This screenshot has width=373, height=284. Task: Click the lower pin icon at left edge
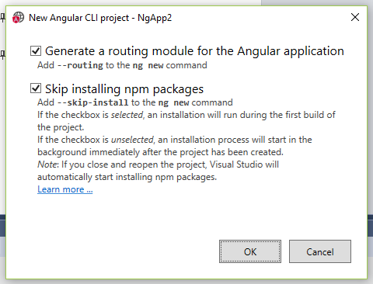point(2,55)
